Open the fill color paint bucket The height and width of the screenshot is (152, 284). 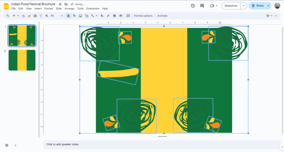(102, 16)
